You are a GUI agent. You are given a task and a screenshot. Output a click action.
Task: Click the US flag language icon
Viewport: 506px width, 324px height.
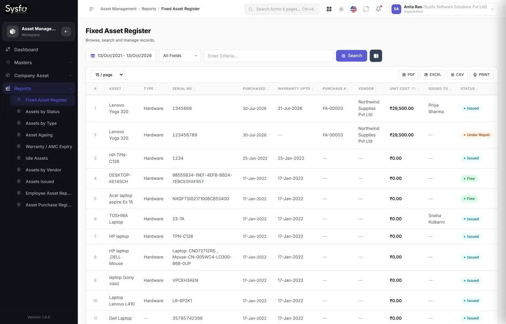[353, 9]
